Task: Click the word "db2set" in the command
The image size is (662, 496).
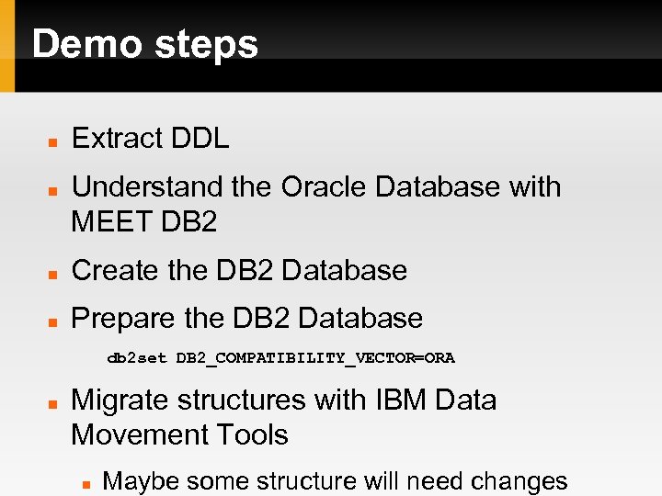Action: click(x=137, y=358)
